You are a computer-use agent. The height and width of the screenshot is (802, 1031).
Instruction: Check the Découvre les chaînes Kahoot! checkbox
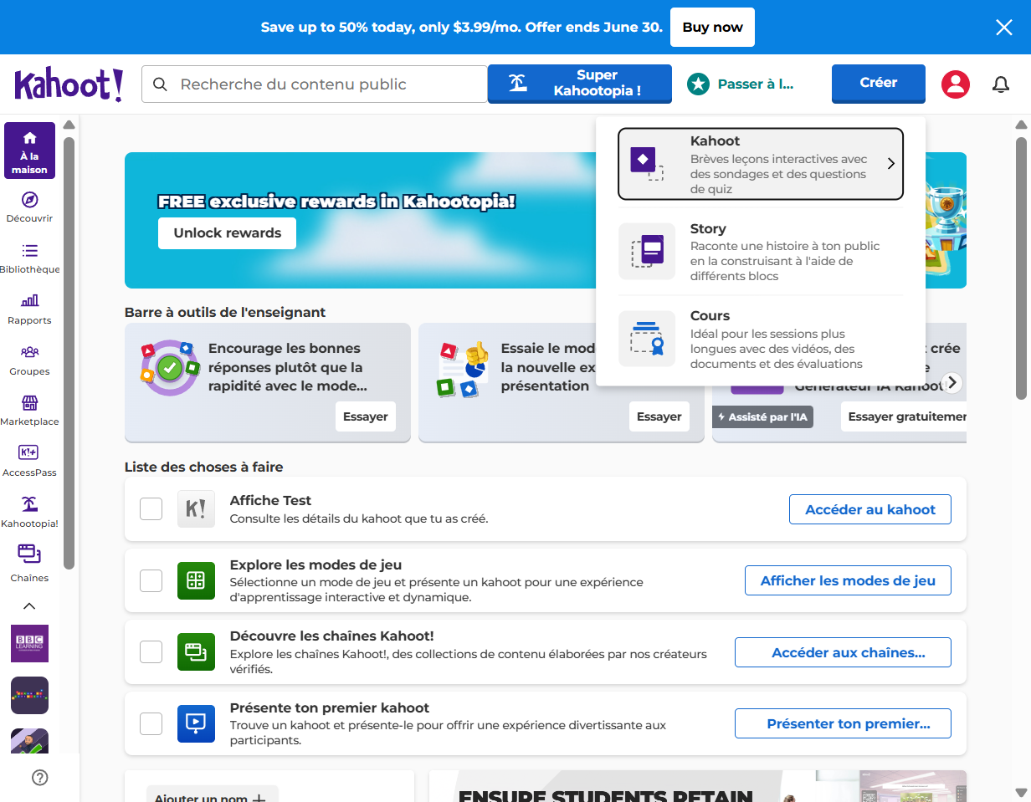[x=151, y=651]
